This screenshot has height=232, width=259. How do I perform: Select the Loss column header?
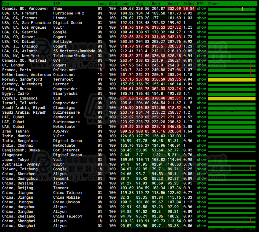[x=102, y=4]
